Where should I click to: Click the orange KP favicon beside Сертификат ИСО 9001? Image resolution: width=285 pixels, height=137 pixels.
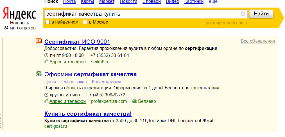coord(39,41)
